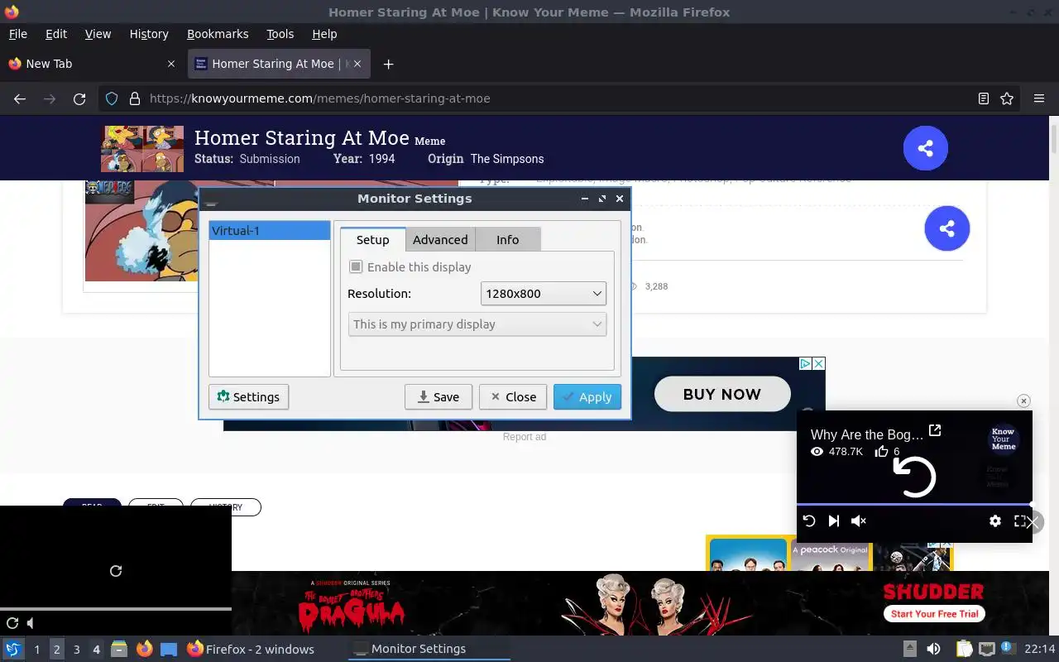
Task: Click the removable media eject tray icon
Action: (x=909, y=649)
